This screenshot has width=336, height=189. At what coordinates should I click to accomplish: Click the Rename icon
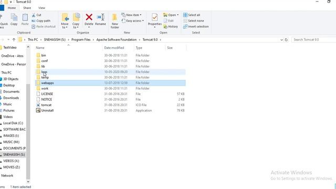coord(100,17)
